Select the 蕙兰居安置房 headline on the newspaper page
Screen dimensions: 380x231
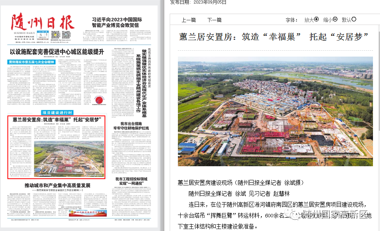(57, 120)
